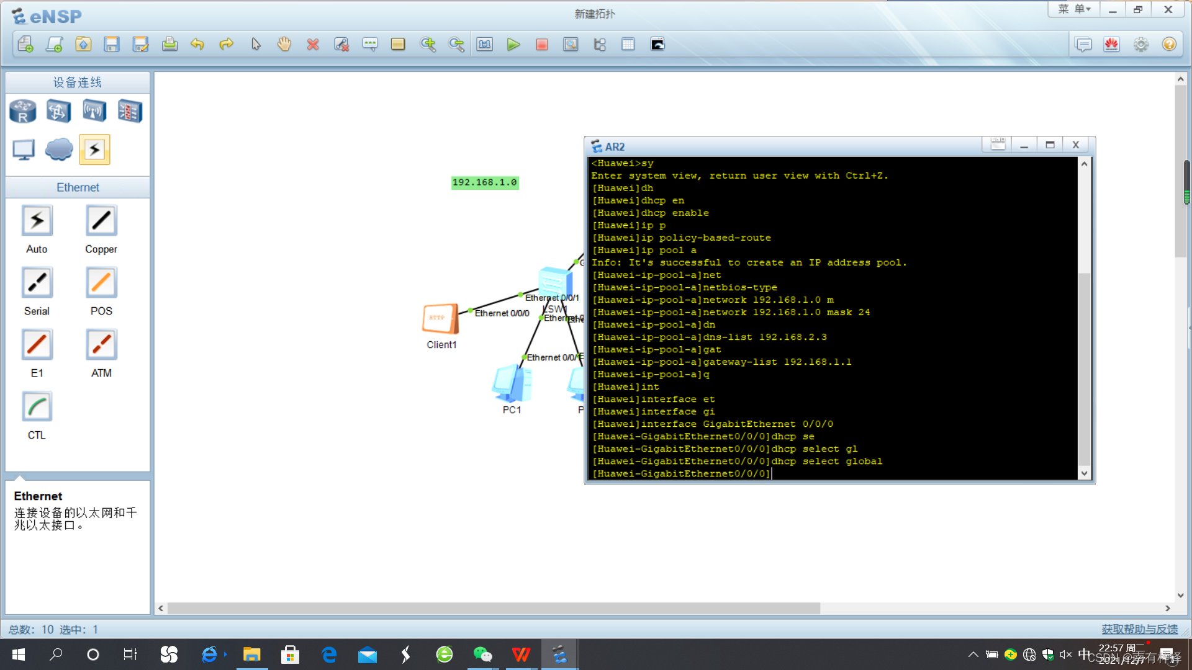Select the Router device category icon
Viewport: 1192px width, 670px height.
pyautogui.click(x=23, y=112)
